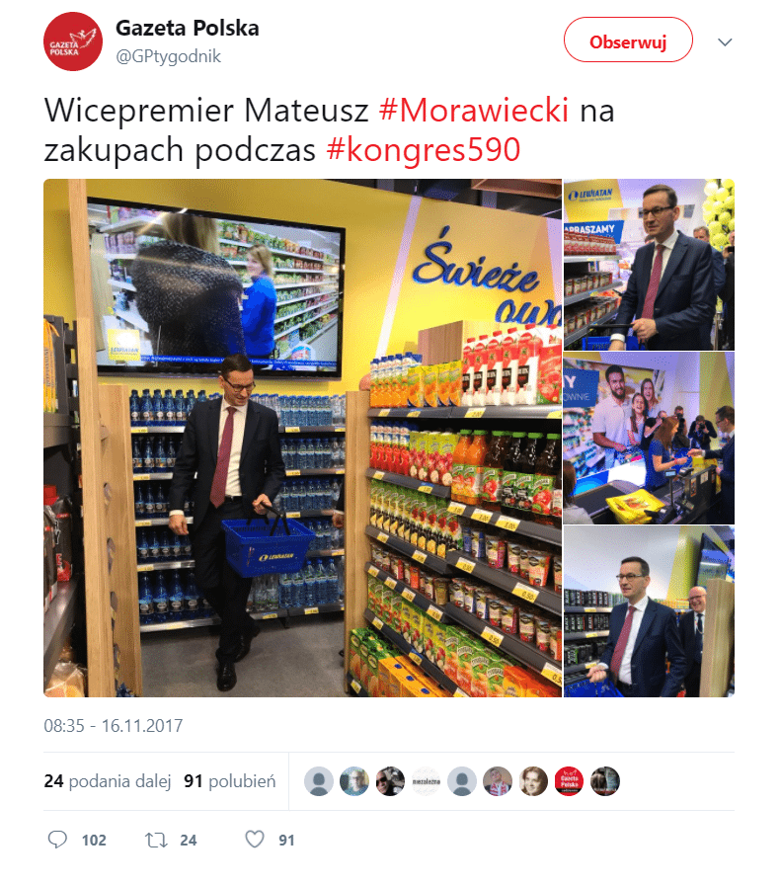781x886 pixels.
Task: Open the #Morawiecki hashtag link
Action: [473, 110]
